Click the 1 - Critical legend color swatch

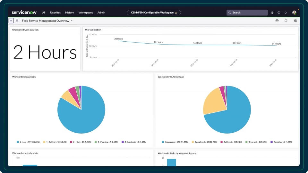[44, 142]
